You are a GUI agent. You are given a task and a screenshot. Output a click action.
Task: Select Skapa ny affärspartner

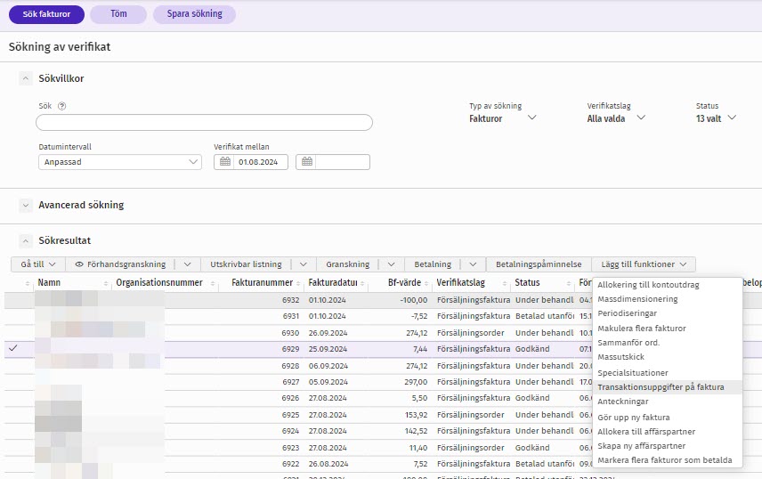tap(642, 446)
